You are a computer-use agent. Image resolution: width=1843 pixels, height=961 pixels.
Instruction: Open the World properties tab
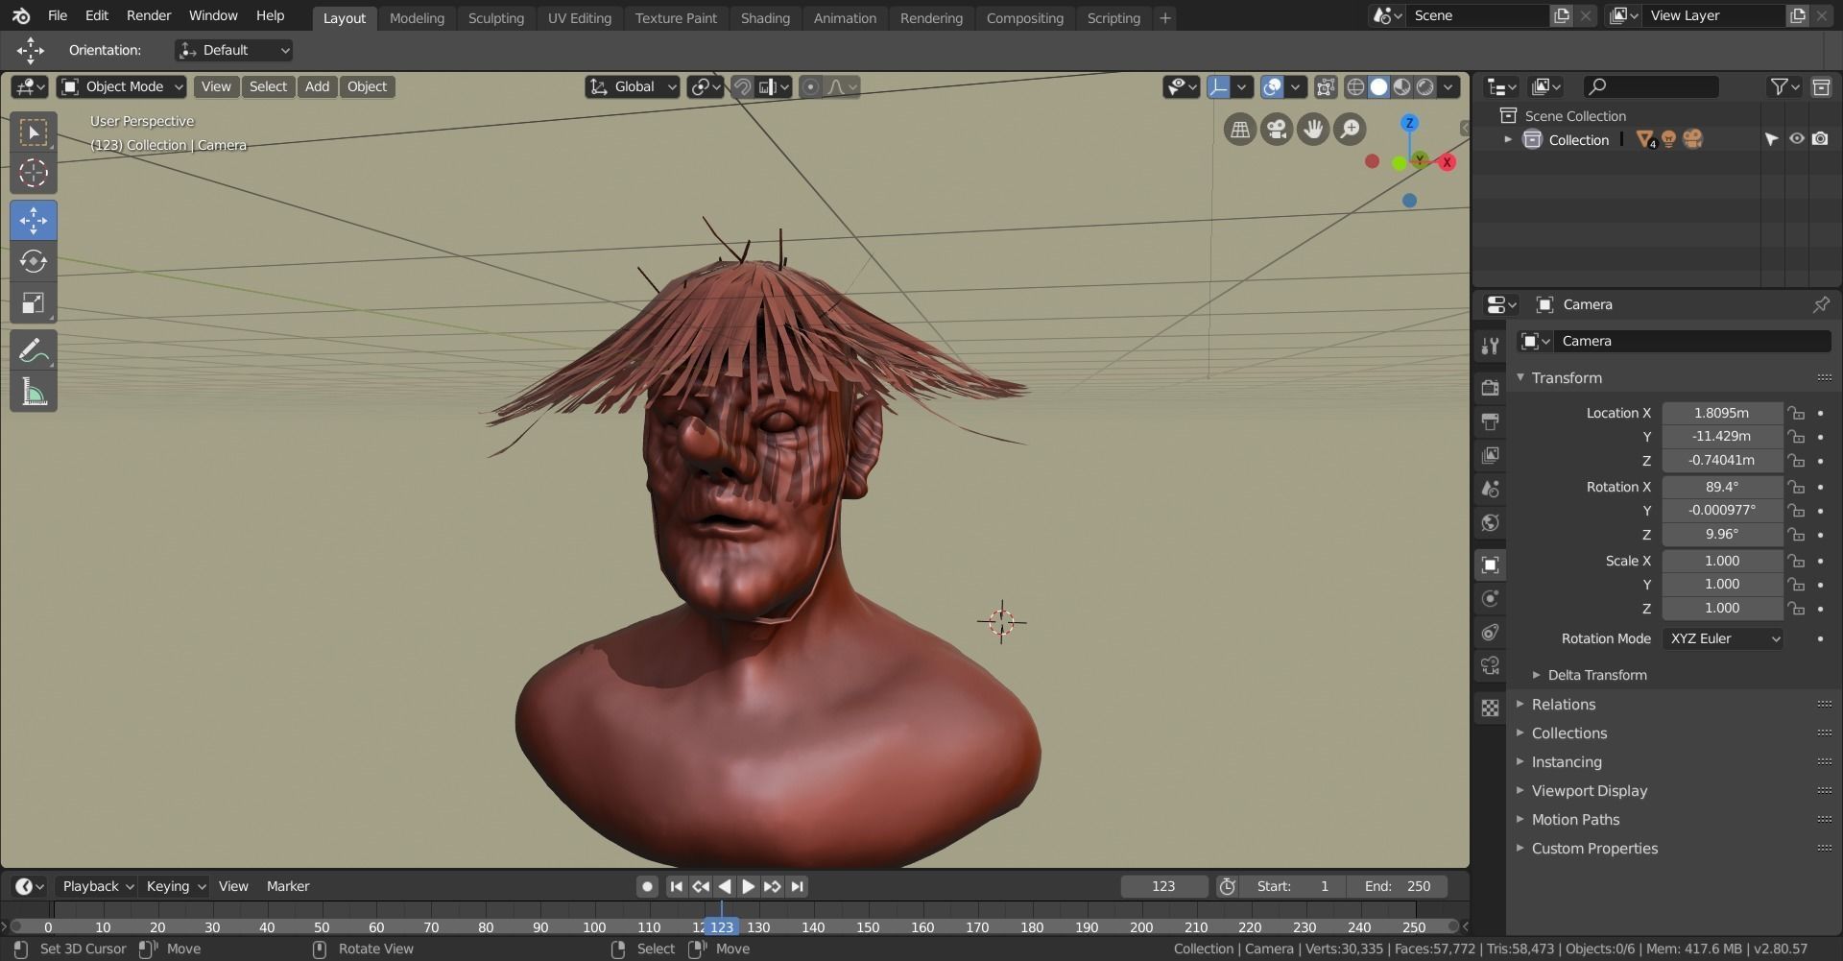click(x=1490, y=522)
